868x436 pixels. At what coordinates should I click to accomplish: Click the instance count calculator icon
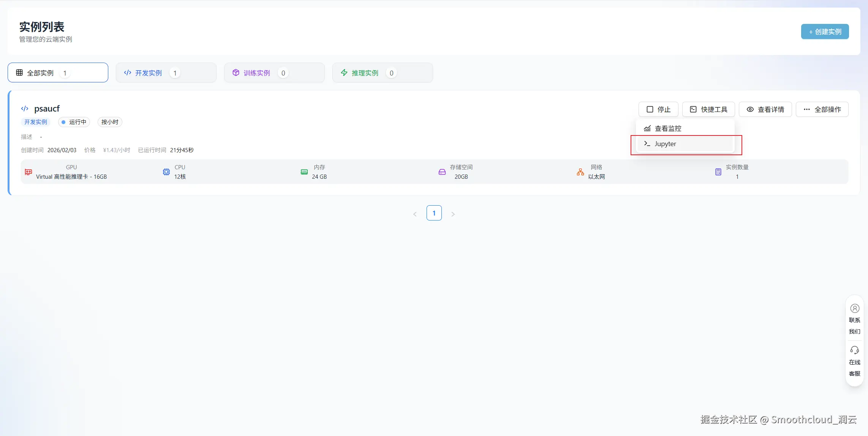coord(718,172)
